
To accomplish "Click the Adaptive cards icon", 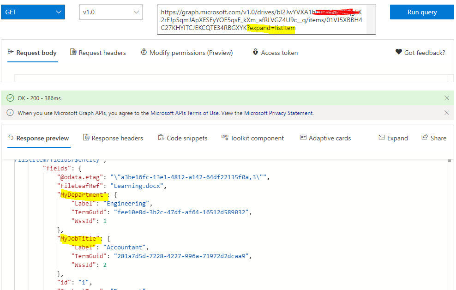I will point(303,137).
